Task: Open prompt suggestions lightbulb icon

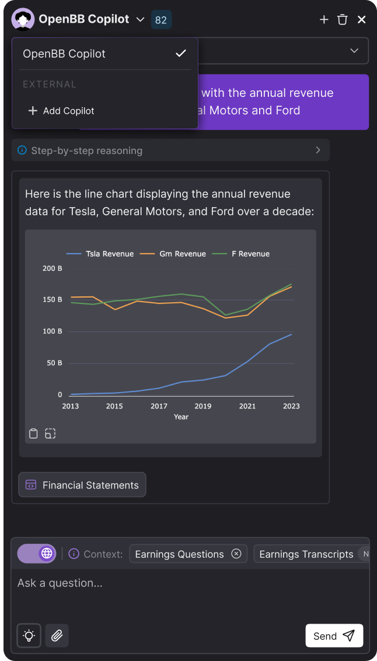Action: (x=29, y=635)
